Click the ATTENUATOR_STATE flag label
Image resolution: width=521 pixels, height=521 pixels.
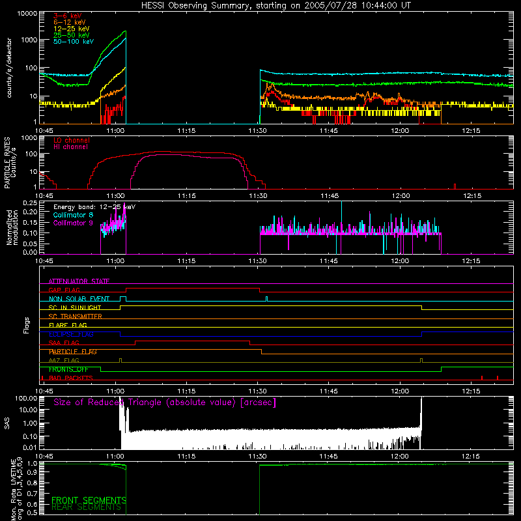click(79, 281)
